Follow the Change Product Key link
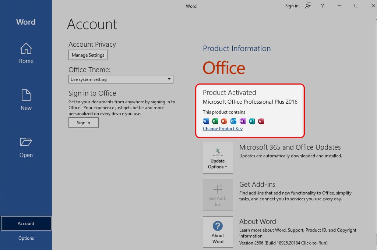Image resolution: width=377 pixels, height=250 pixels. pos(223,129)
